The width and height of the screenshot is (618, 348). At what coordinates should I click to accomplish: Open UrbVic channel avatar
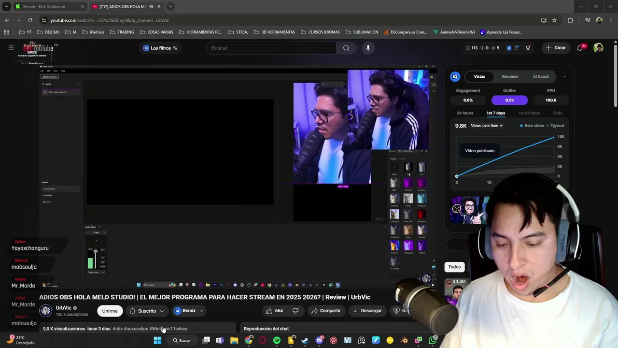point(46,311)
